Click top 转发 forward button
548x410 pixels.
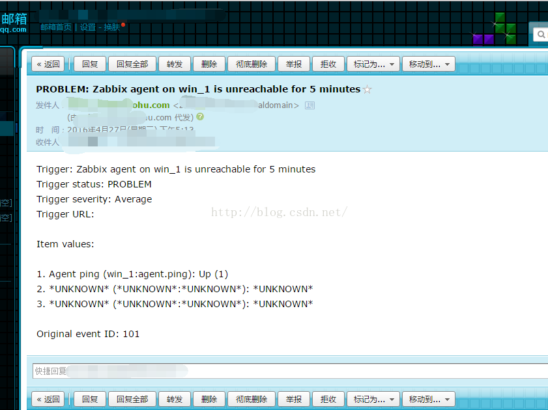175,64
